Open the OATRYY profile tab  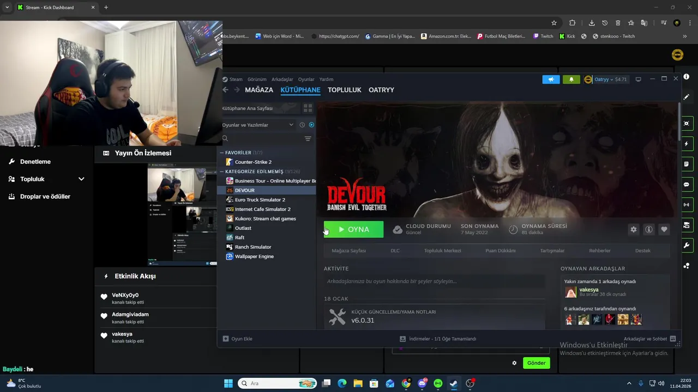click(x=381, y=90)
